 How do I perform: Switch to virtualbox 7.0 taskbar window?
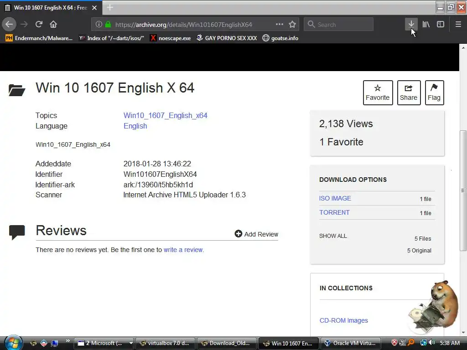point(165,343)
